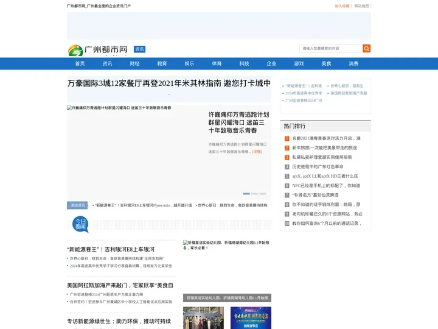Click 网站地图 link at top right
The image size is (438, 329).
(361, 6)
